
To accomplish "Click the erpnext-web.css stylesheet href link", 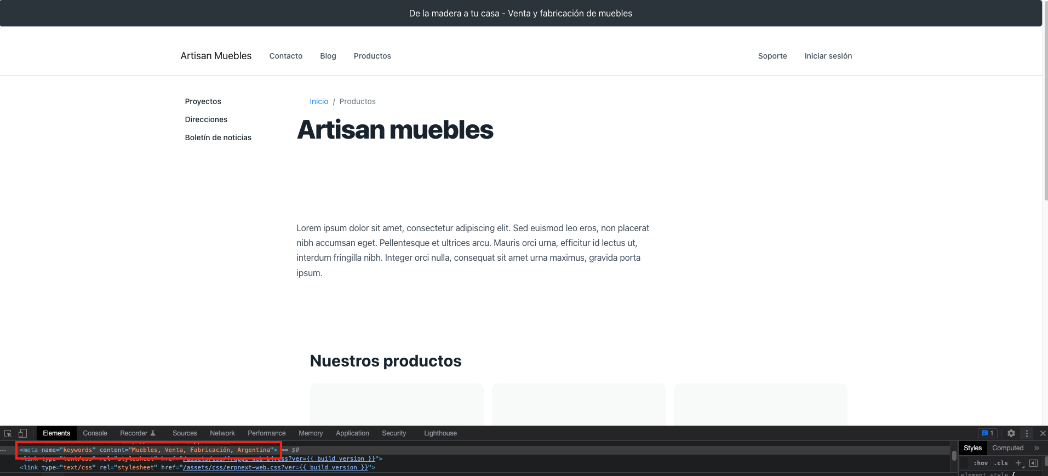I will coord(276,467).
